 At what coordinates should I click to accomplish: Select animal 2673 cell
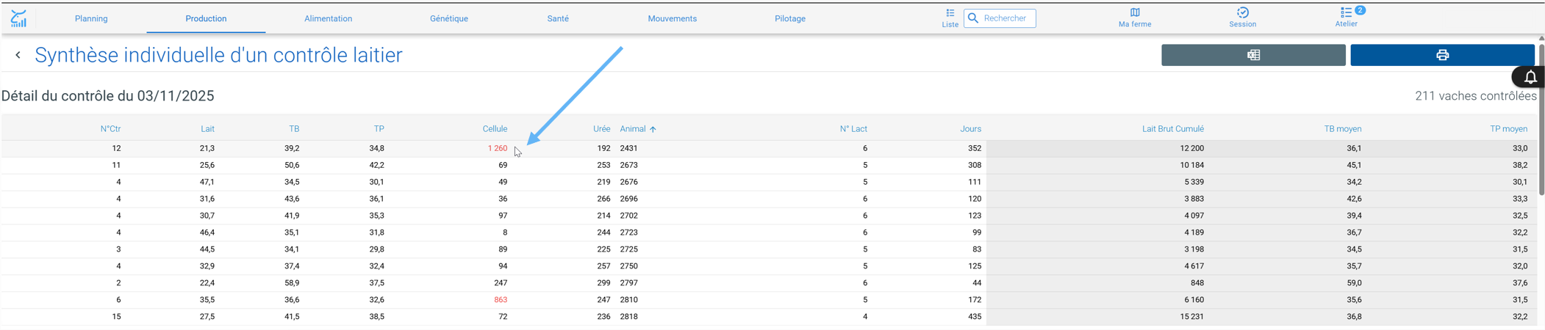(628, 165)
